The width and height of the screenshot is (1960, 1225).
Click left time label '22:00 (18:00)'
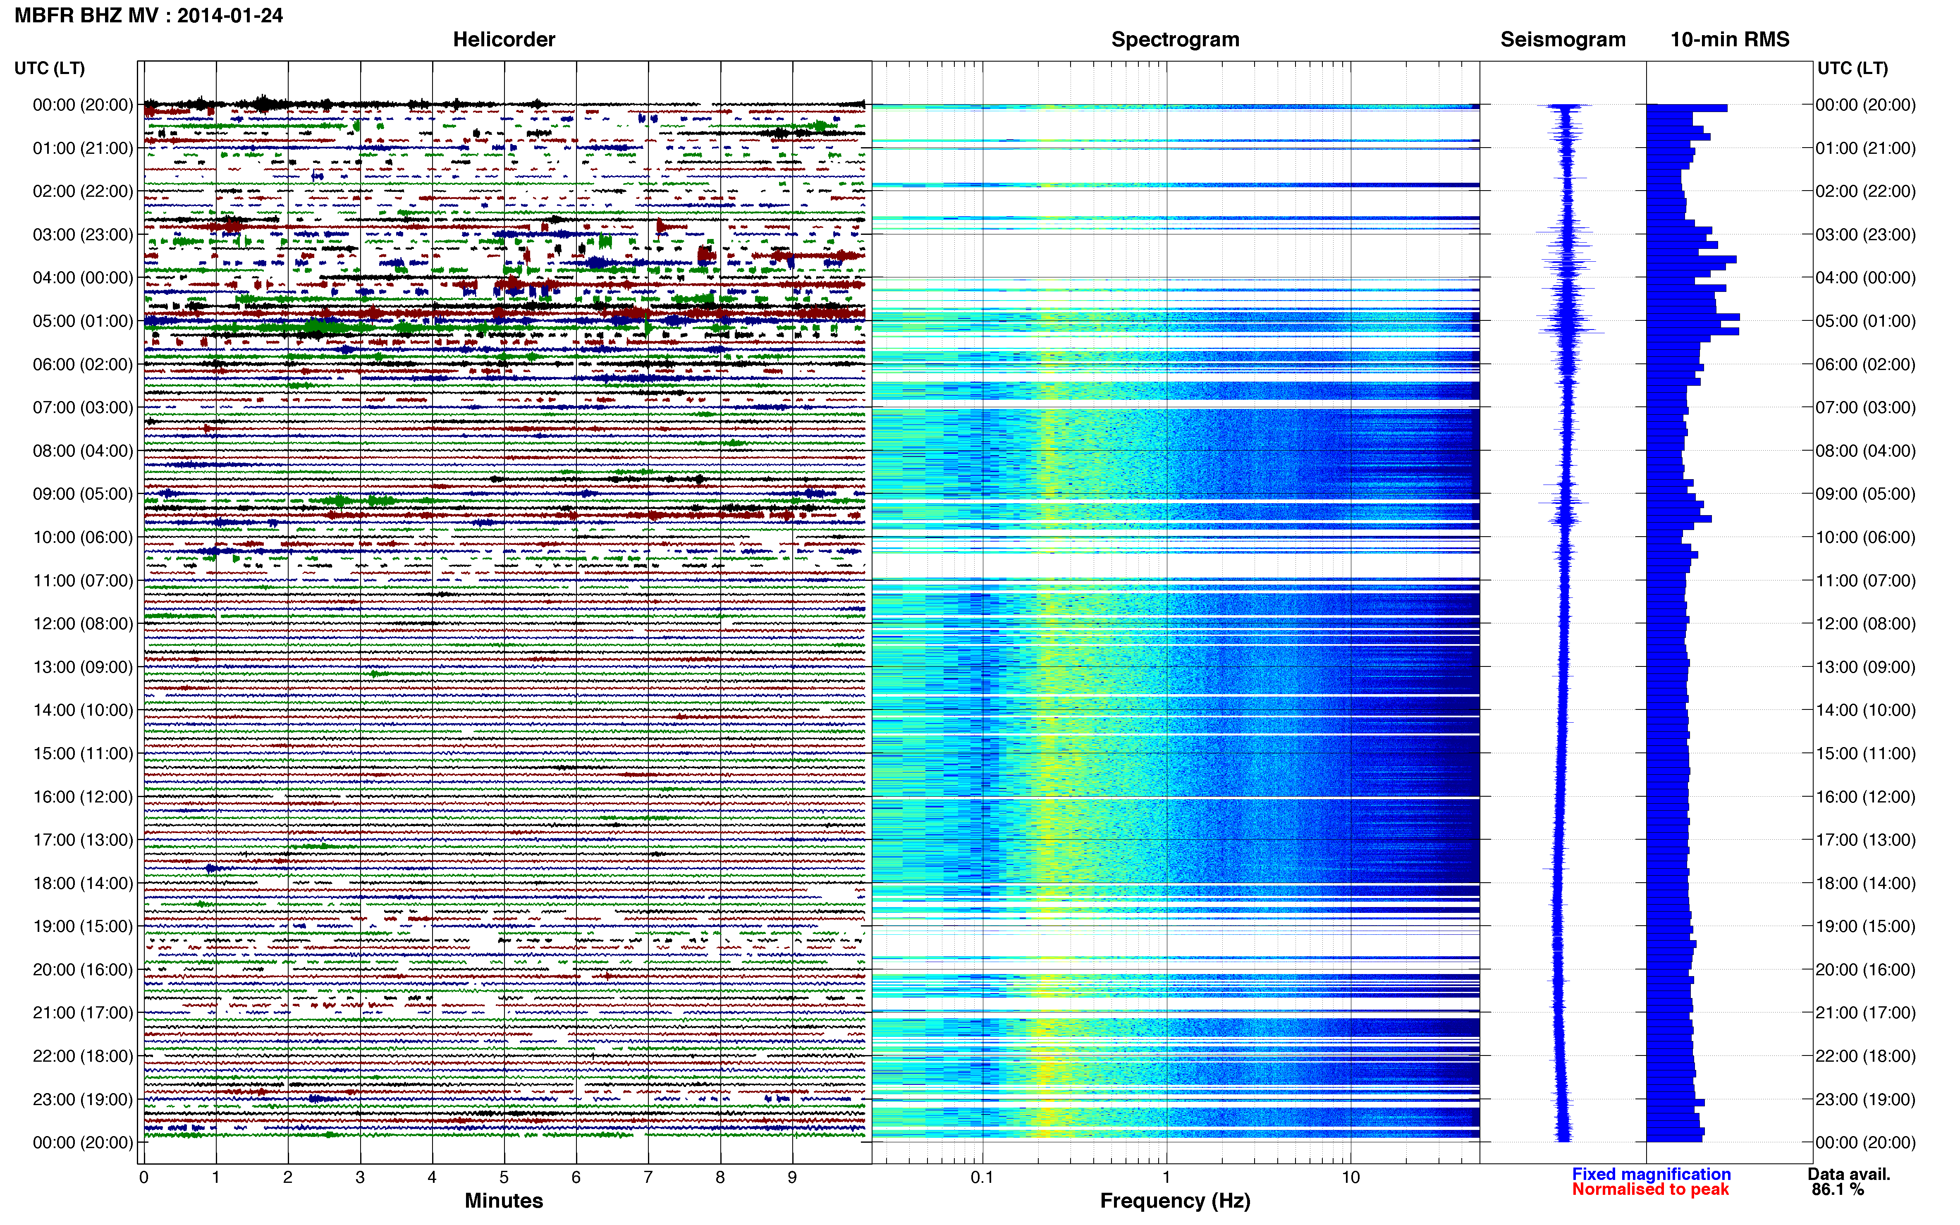click(x=83, y=1056)
